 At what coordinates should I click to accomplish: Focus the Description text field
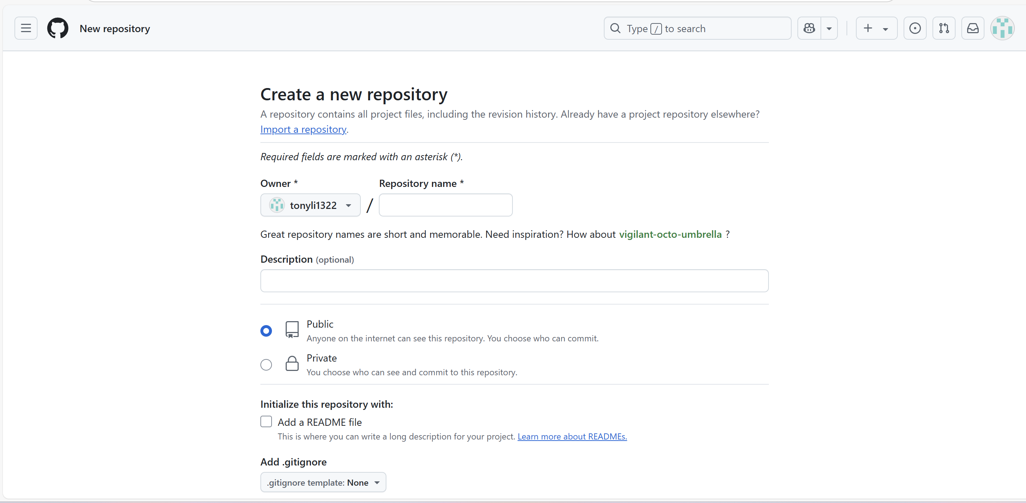(514, 281)
